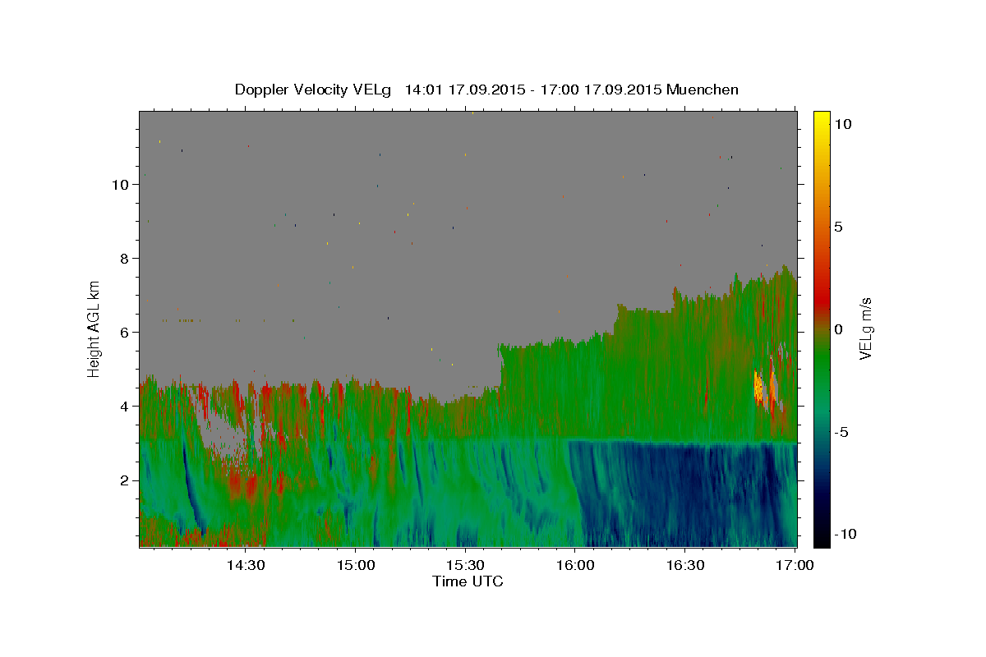Click the height label '10' on y-axis

click(121, 185)
